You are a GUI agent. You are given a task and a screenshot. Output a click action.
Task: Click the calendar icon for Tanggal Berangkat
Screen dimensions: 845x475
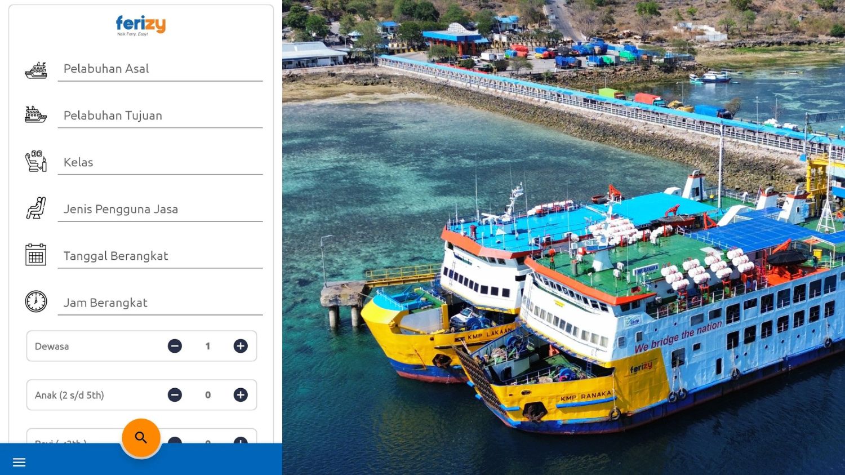36,255
